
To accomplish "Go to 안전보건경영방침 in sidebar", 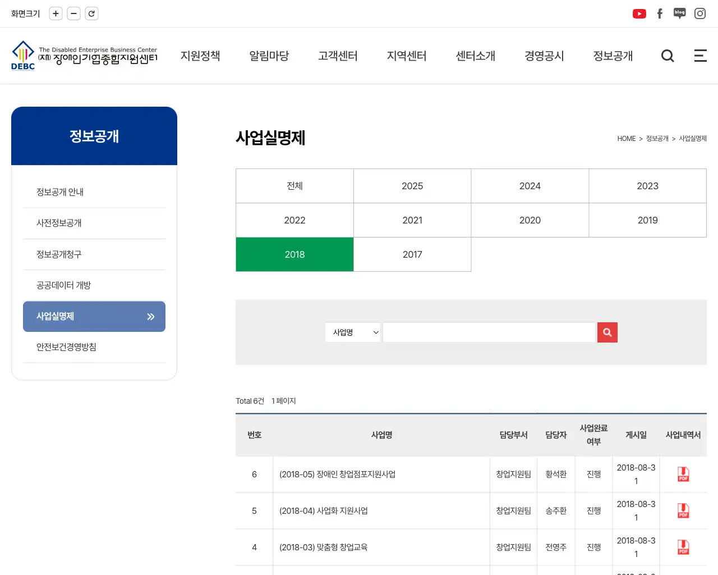I will pos(94,347).
